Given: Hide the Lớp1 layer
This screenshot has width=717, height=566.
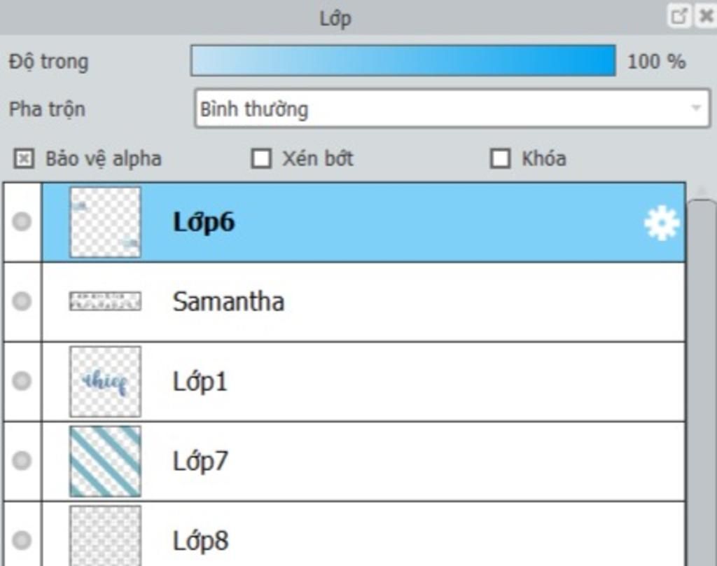Looking at the screenshot, I should 22,381.
